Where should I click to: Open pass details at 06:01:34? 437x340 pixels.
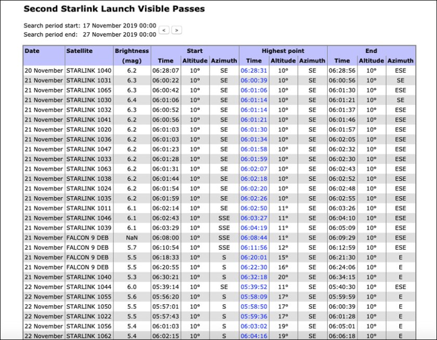pyautogui.click(x=253, y=140)
